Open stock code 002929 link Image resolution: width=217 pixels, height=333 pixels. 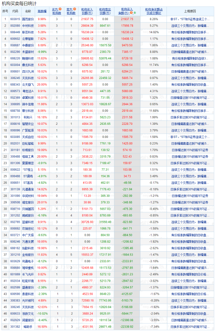(x=15, y=320)
